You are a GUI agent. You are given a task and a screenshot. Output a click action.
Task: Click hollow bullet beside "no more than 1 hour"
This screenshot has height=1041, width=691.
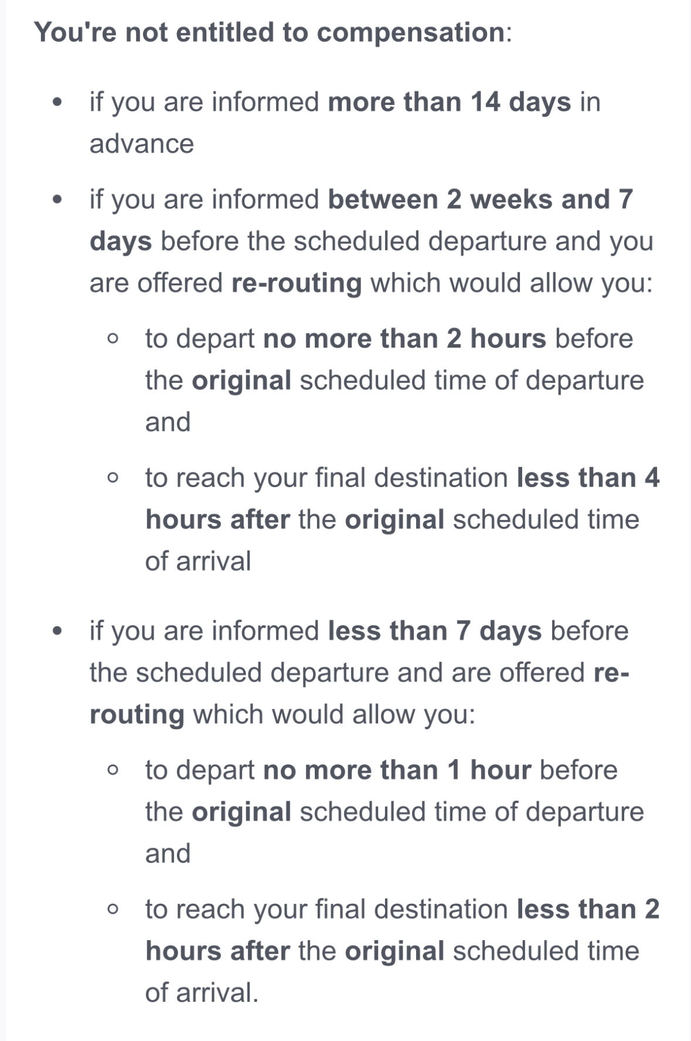tap(113, 770)
